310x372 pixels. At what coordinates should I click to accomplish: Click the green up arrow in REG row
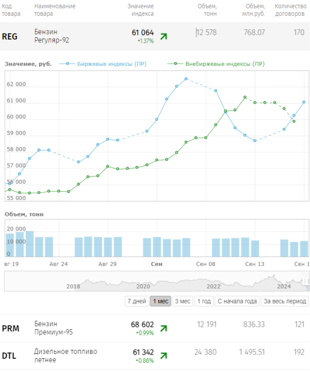click(164, 36)
